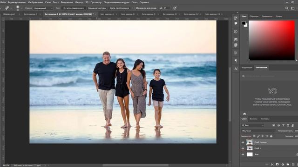Switch to the Слои layers tab
Screen dimensions: 298x167
click(x=244, y=119)
